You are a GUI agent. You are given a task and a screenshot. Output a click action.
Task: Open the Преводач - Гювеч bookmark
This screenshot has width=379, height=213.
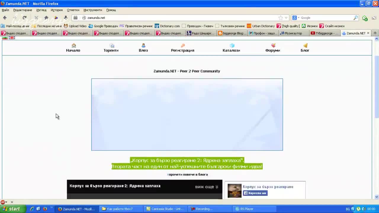[x=197, y=26]
